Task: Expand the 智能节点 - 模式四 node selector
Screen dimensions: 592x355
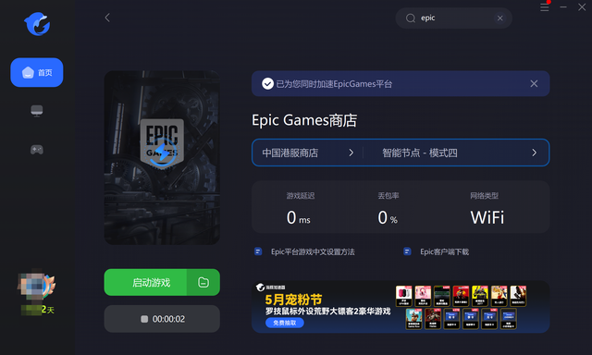Action: (456, 153)
